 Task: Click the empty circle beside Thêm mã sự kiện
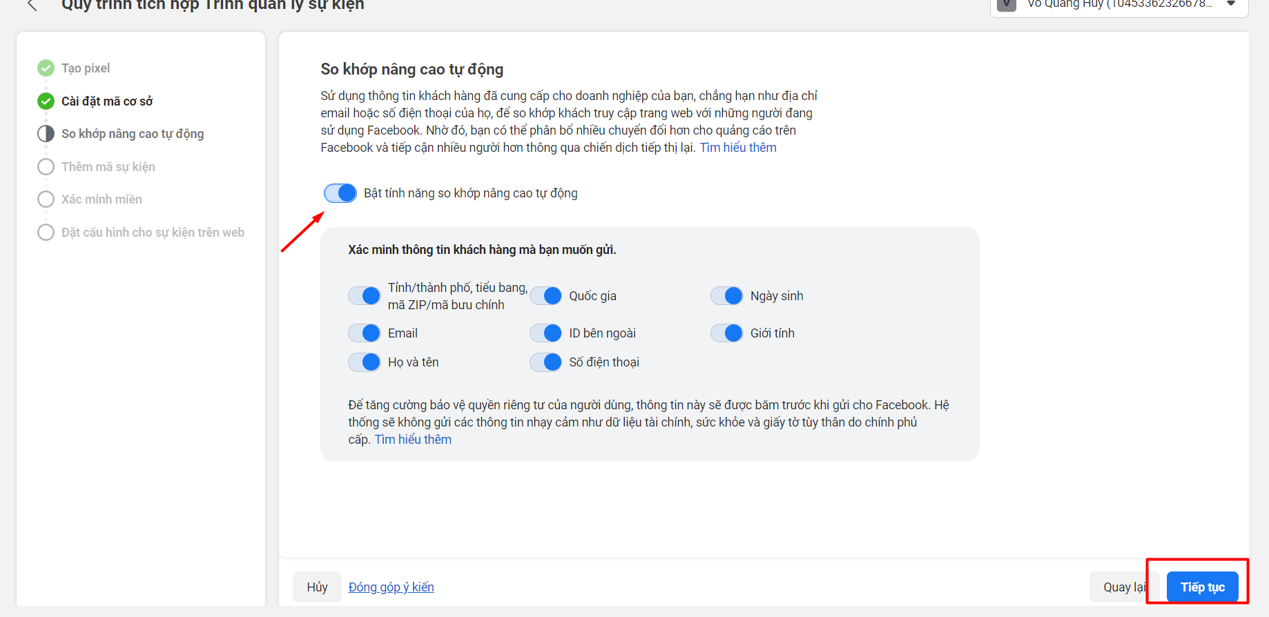[46, 167]
